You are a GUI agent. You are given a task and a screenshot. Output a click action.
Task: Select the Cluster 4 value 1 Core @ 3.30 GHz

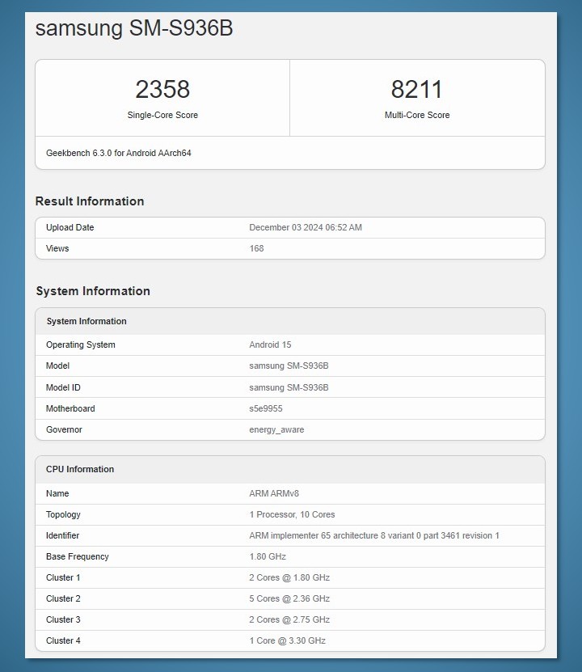pyautogui.click(x=287, y=641)
